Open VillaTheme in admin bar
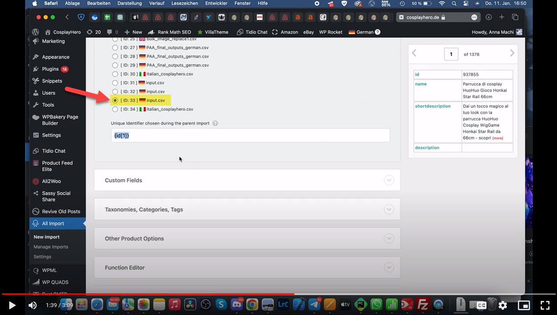Screen dimensions: 557x315 (212, 32)
